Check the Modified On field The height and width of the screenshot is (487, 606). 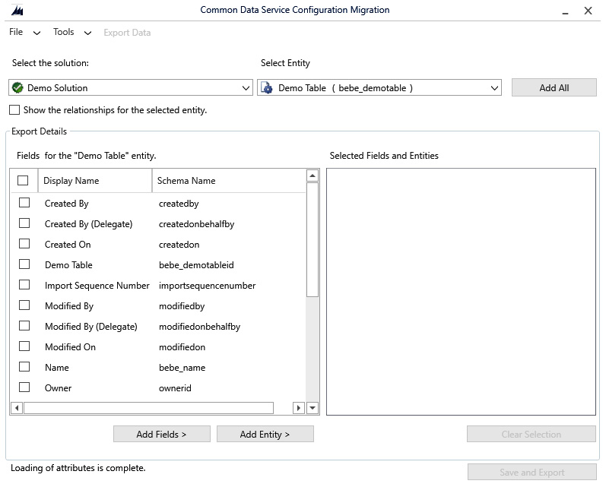(24, 346)
